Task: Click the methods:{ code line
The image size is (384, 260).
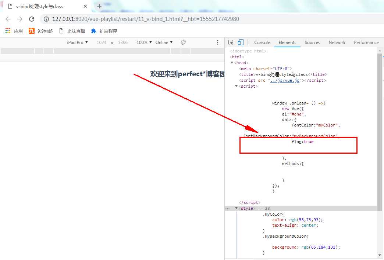Action: 293,164
